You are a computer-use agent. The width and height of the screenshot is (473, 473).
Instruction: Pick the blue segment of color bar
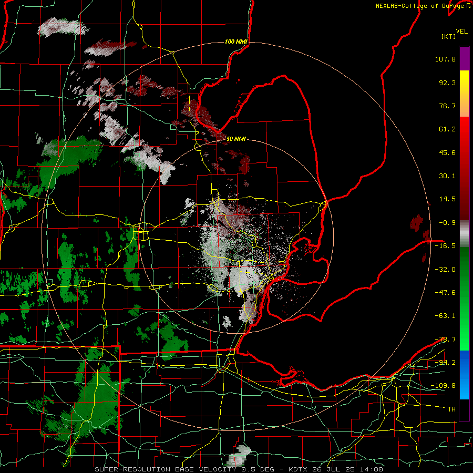(x=464, y=375)
